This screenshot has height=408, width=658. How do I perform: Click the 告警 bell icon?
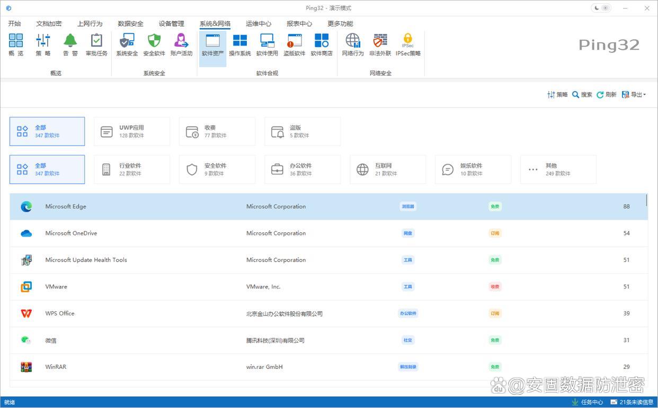click(70, 44)
